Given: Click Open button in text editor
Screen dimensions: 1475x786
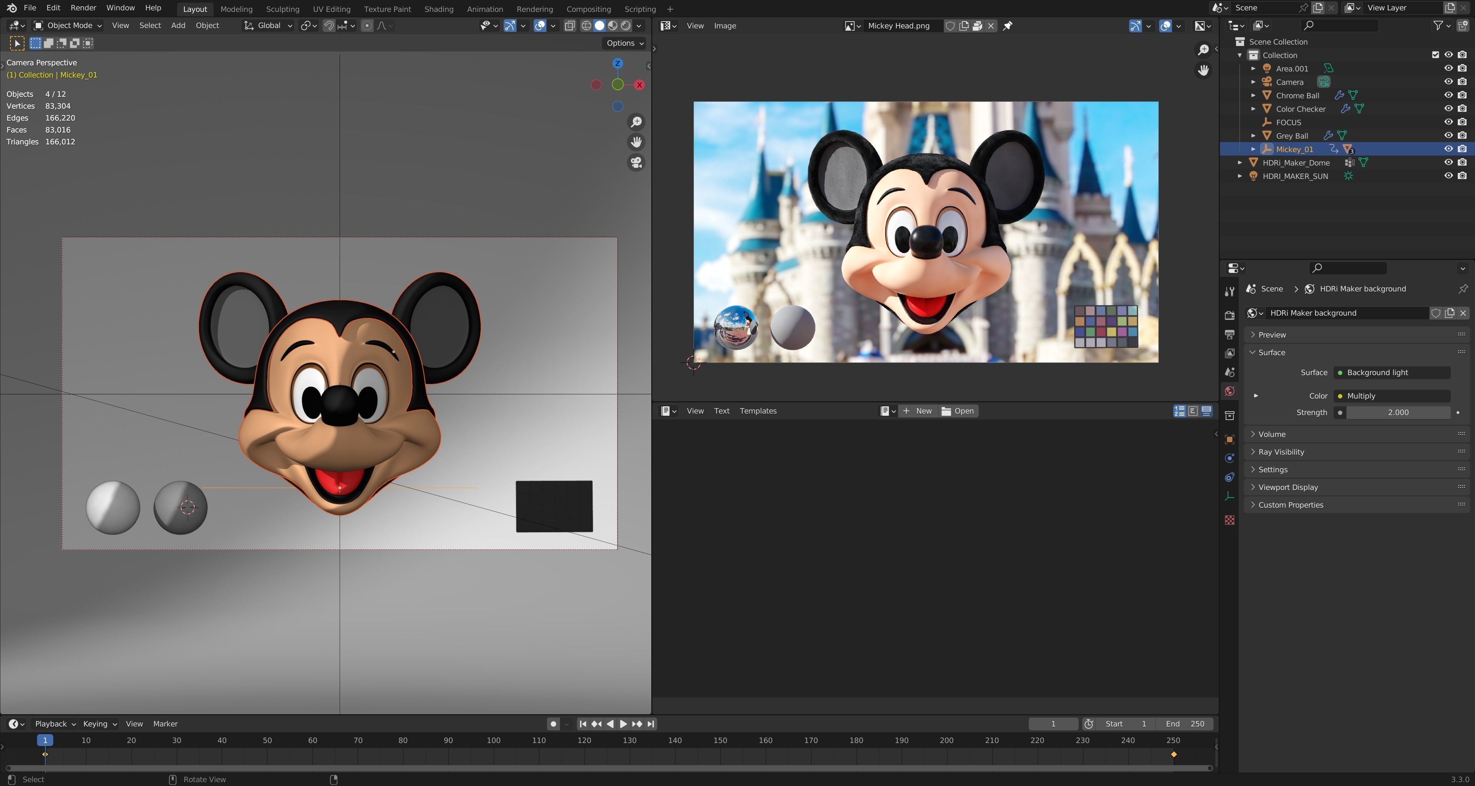Looking at the screenshot, I should coord(957,411).
